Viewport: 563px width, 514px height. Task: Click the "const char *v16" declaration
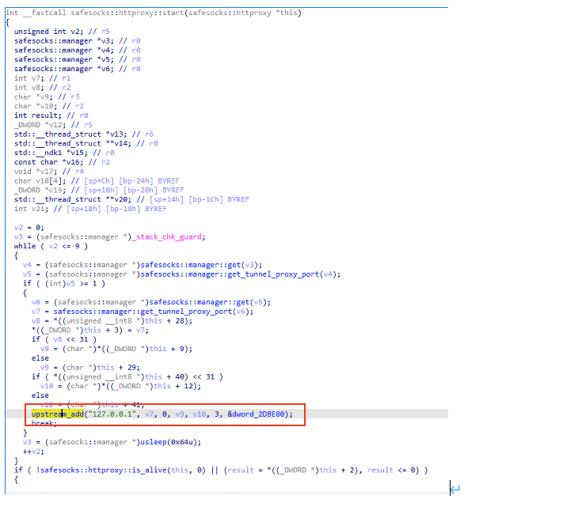pyautogui.click(x=45, y=162)
